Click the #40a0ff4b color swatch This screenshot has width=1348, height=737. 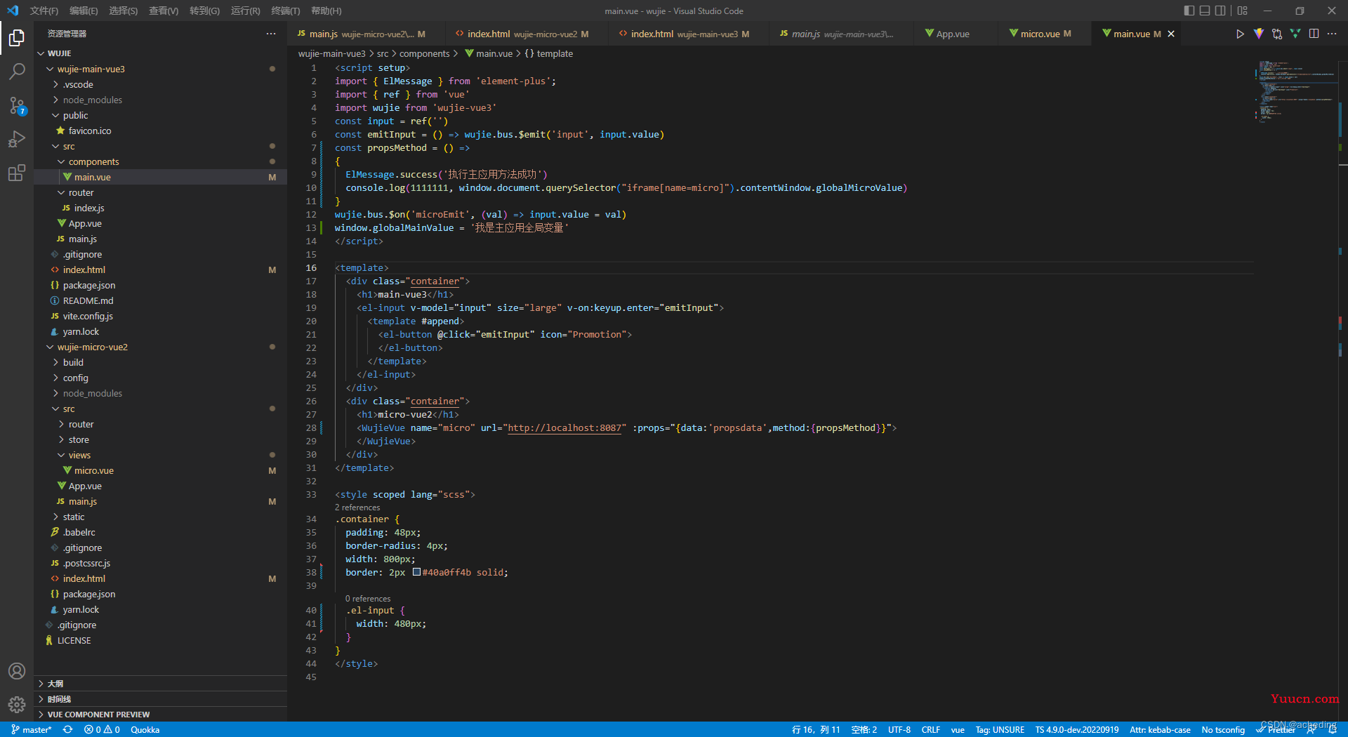point(416,572)
